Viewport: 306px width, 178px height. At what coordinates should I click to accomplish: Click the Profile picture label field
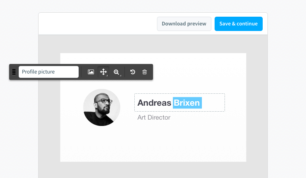(48, 72)
